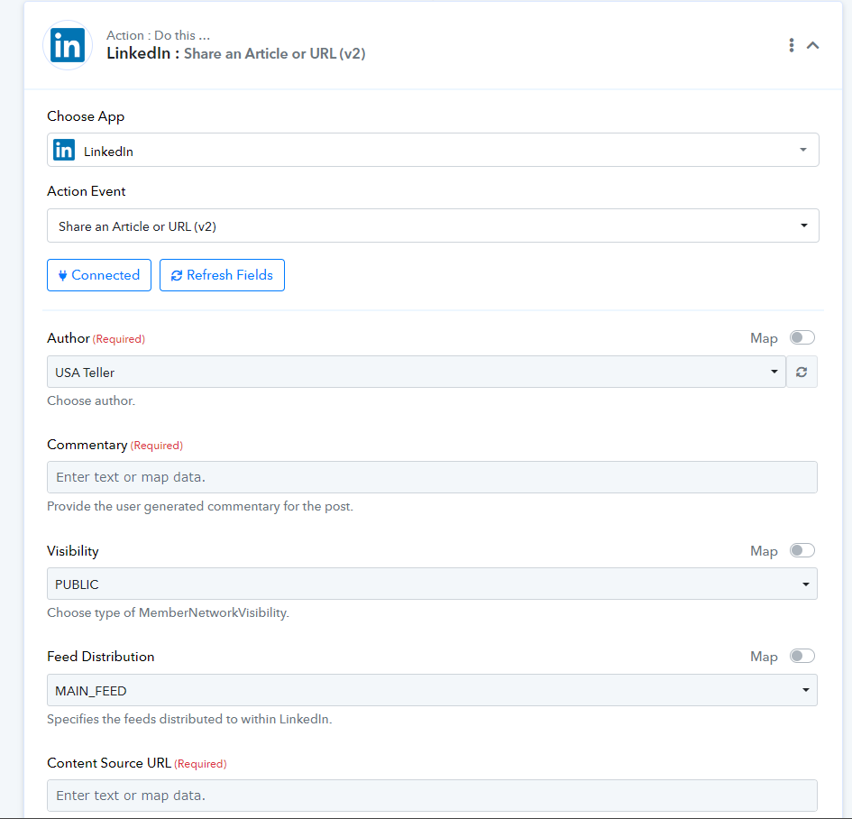The image size is (852, 819).
Task: Click the 'Specifies the feeds distributed' hint text
Action: [x=189, y=719]
